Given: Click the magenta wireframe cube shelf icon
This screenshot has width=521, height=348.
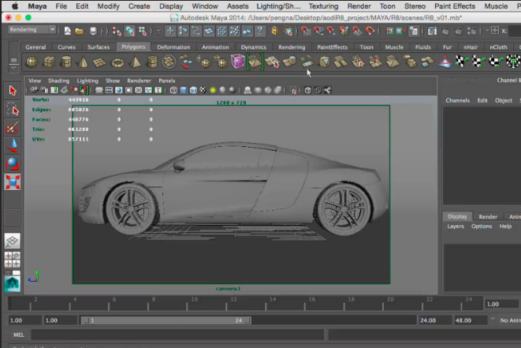Looking at the screenshot, I should pos(238,62).
